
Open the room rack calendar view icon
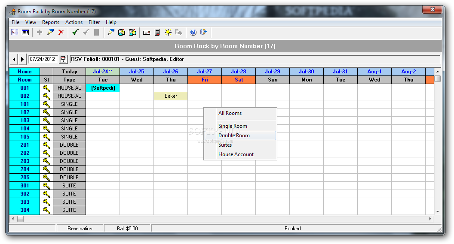pyautogui.click(x=15, y=32)
